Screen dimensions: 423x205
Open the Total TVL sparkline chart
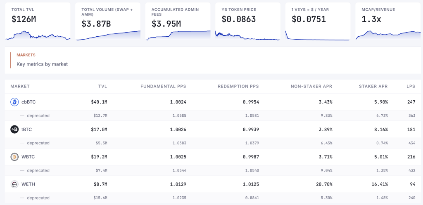(38, 35)
